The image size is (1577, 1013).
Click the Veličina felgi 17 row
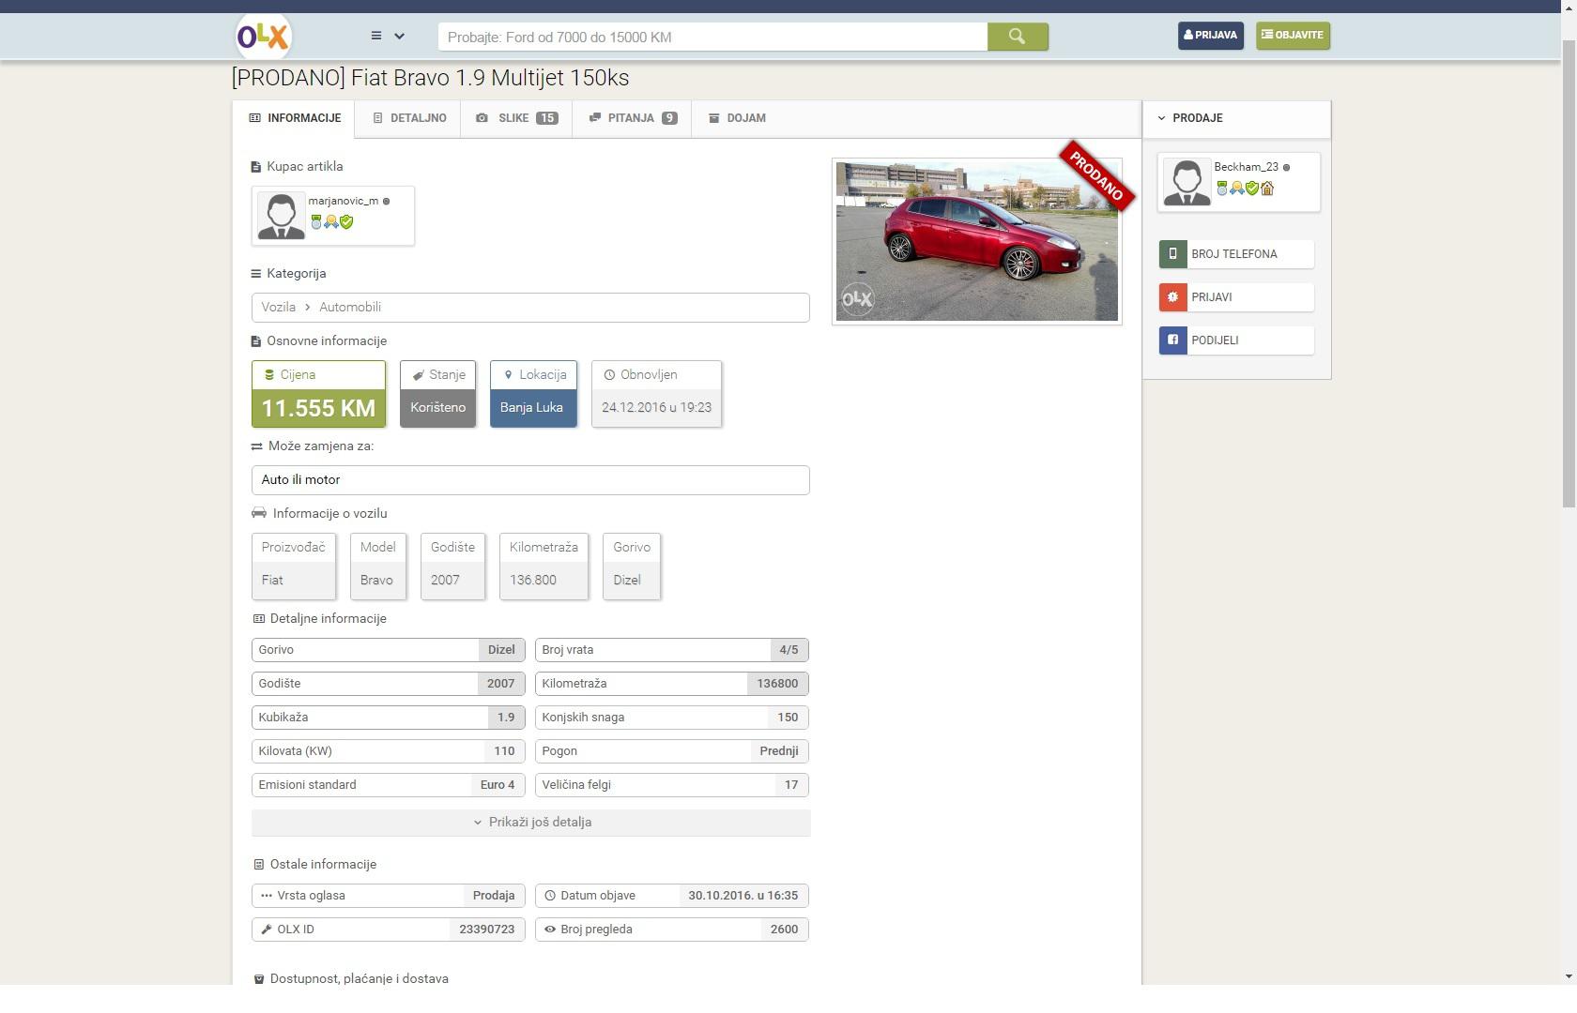(672, 785)
